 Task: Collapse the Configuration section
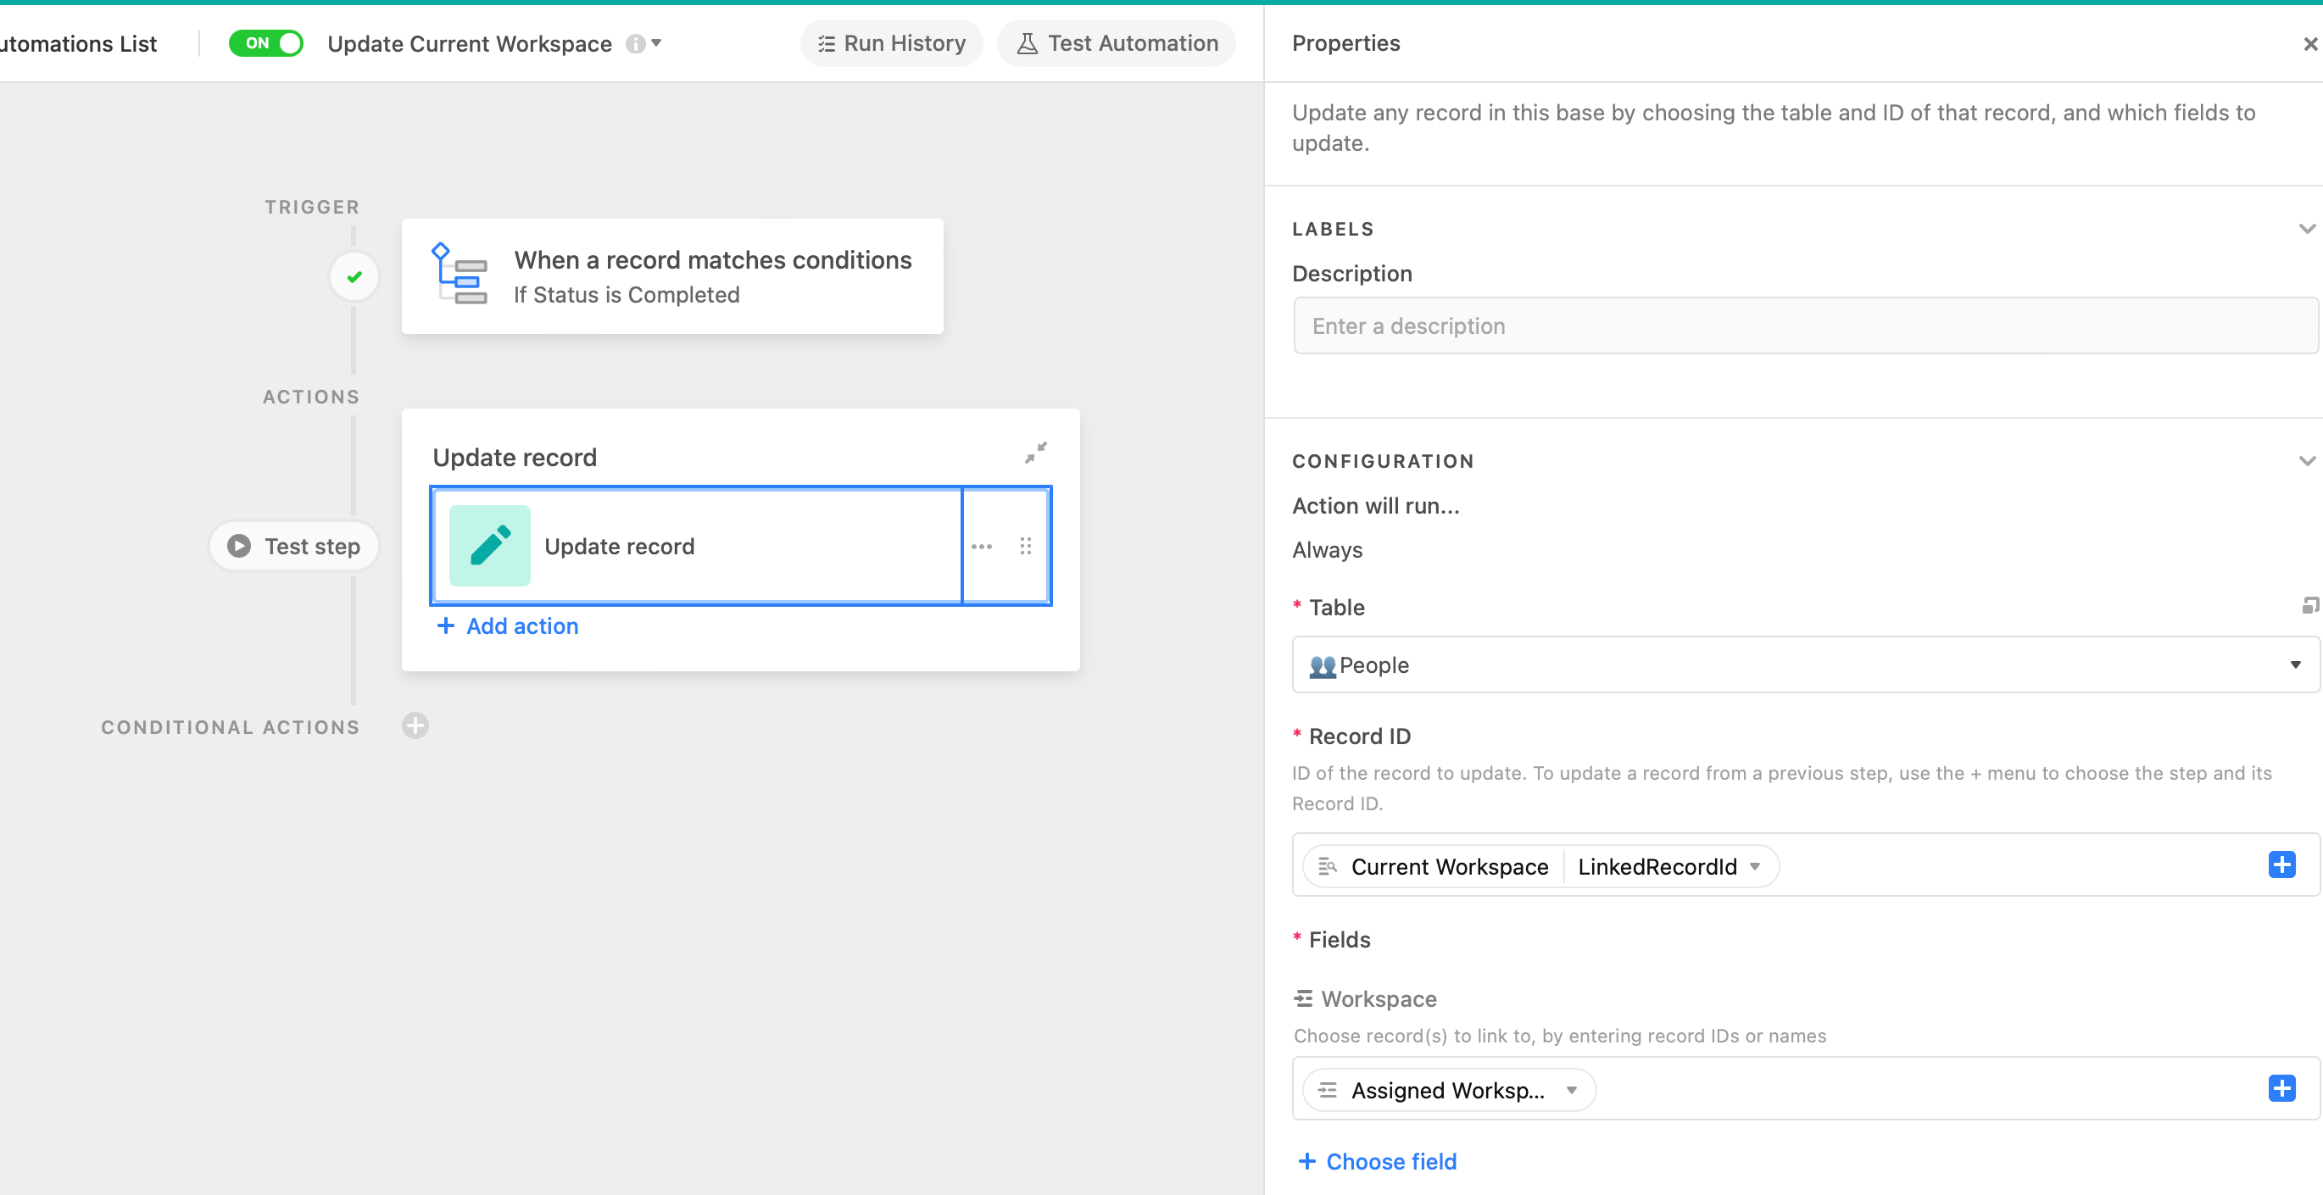[x=2306, y=460]
